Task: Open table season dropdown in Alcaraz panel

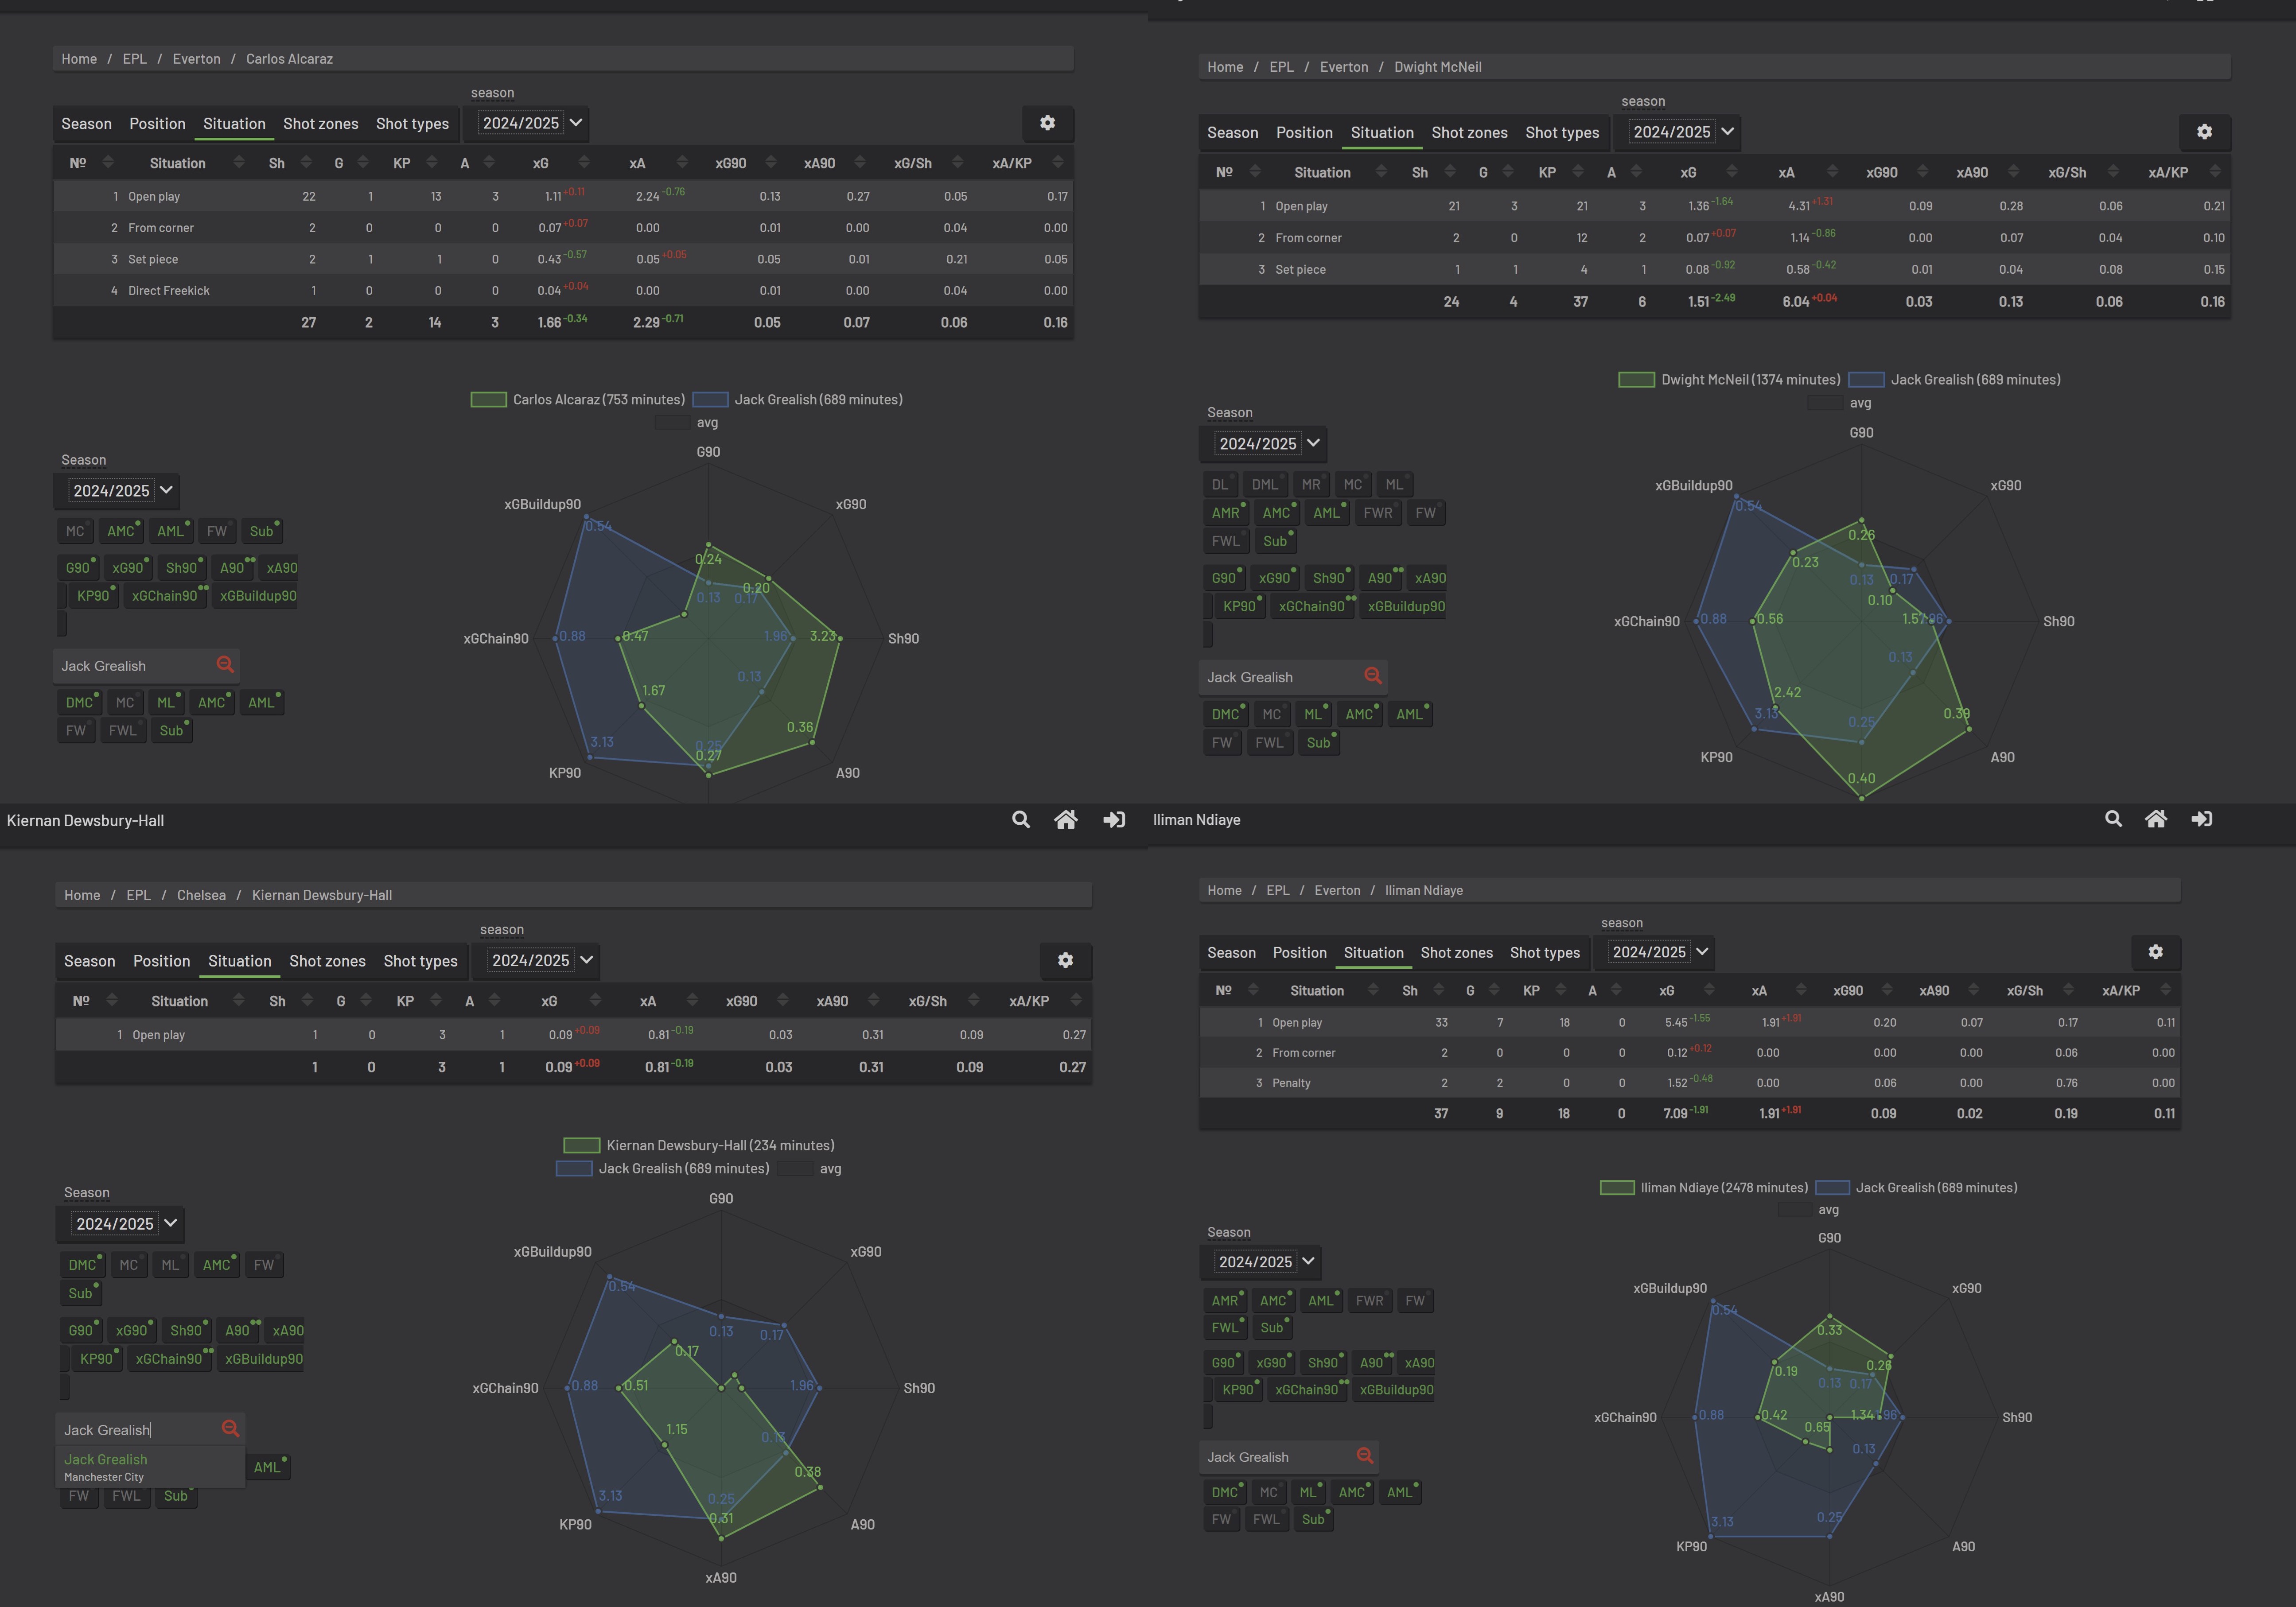Action: tap(530, 123)
